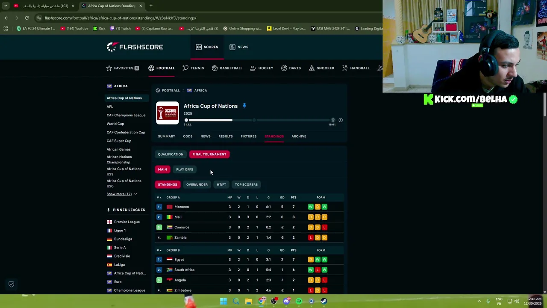Viewport: 547px width, 308px height.
Task: Select the Standings table view button
Action: [168, 184]
